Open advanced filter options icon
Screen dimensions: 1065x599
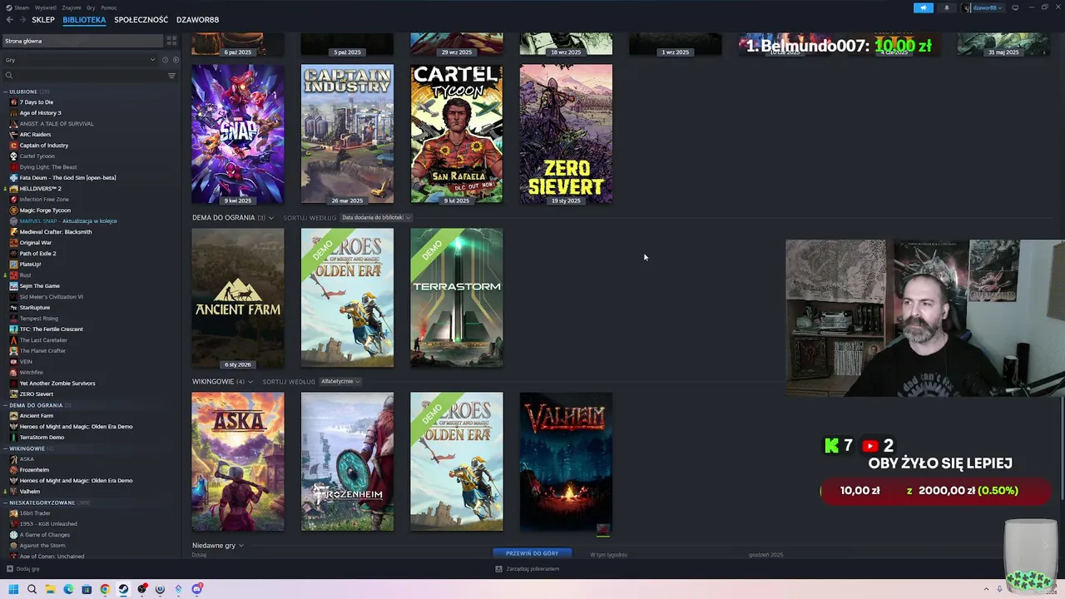pyautogui.click(x=171, y=76)
